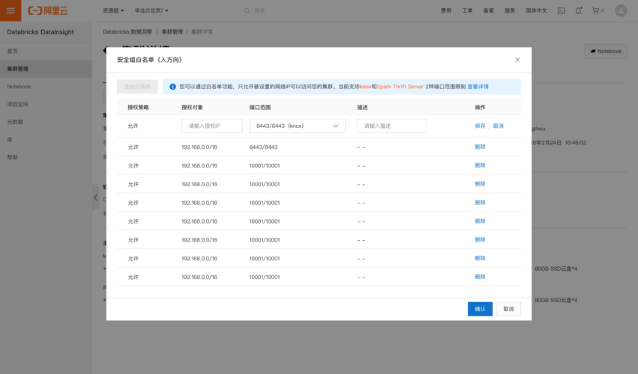Click the 端口范围 column header
Viewport: 638px width, 374px height.
(x=260, y=107)
